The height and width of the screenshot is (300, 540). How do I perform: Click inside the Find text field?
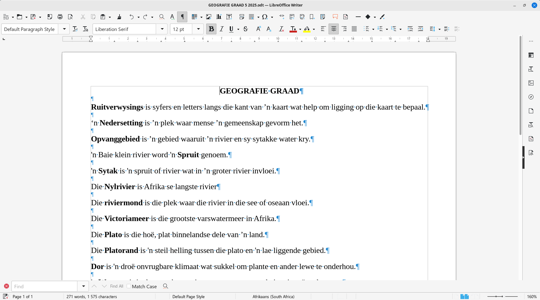coord(44,286)
